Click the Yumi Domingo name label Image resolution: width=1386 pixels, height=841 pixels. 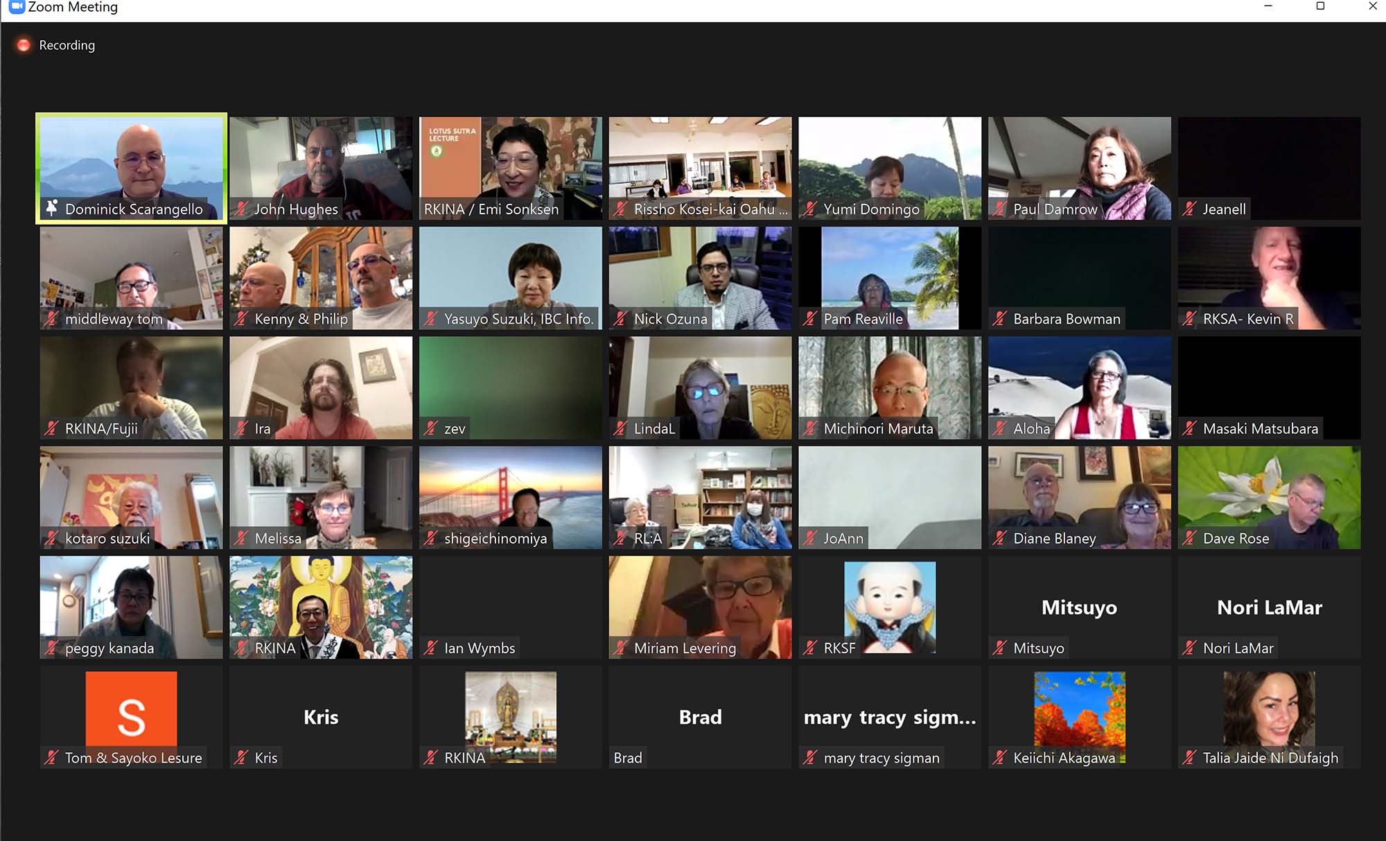pos(871,209)
